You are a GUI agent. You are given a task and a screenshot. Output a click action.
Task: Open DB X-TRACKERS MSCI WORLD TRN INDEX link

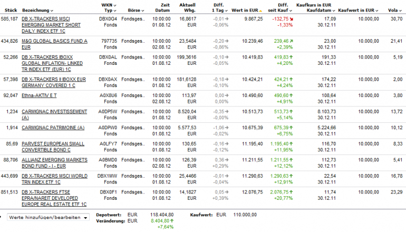tap(54, 179)
